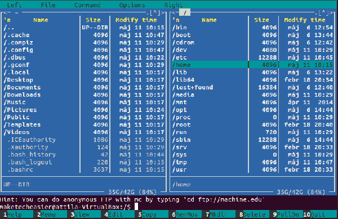Select the highlighted /home directory row

(252, 65)
